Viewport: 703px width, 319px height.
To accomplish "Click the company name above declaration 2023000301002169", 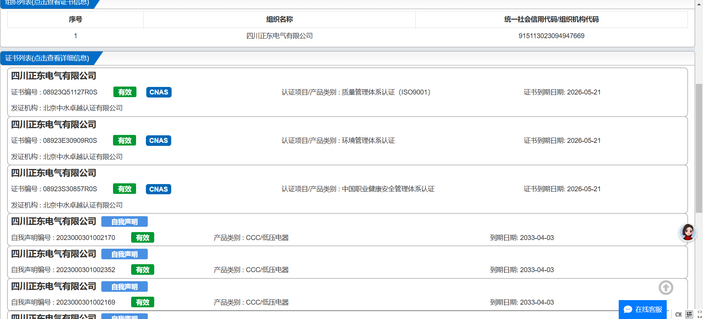I will coord(54,286).
